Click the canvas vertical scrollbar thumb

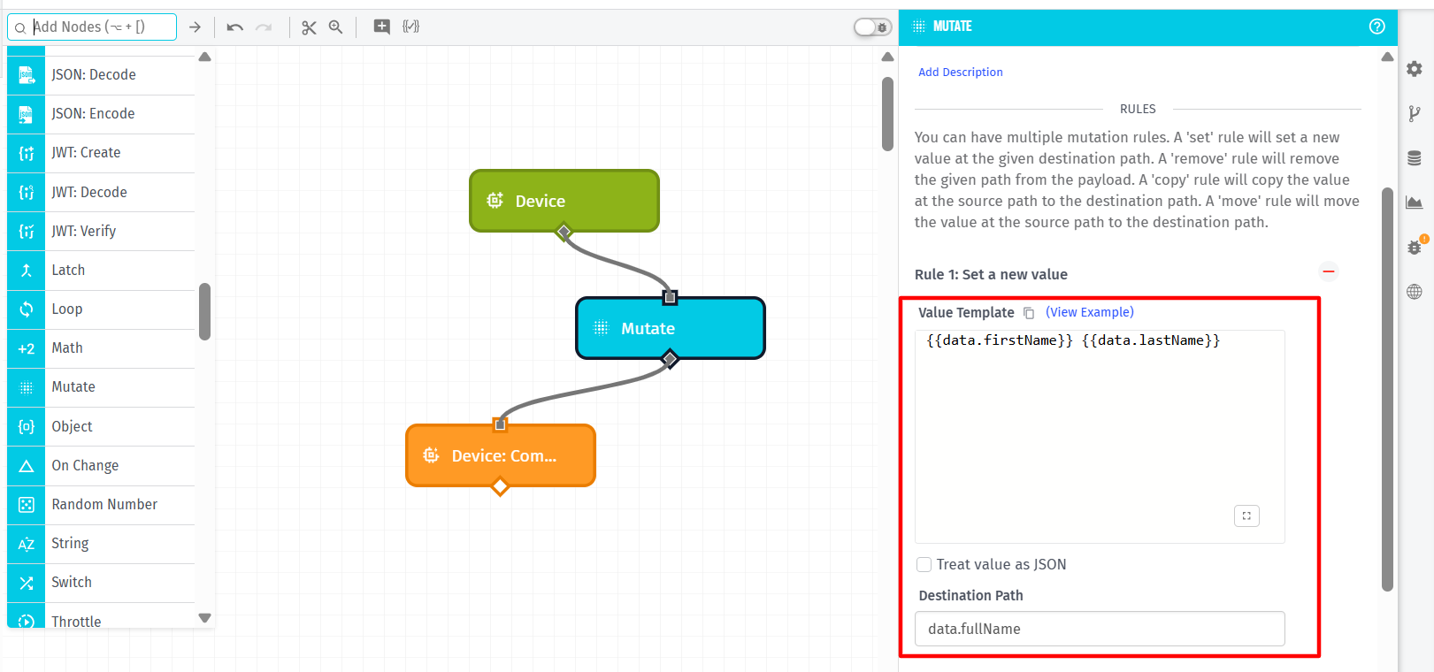[888, 114]
